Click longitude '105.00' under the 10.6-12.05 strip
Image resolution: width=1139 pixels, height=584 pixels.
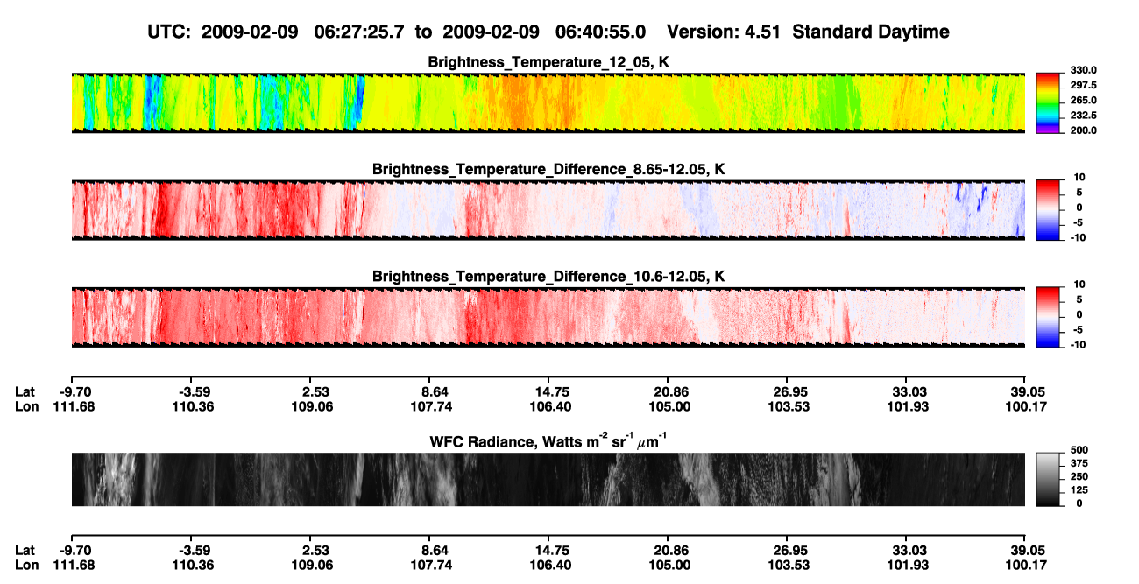click(x=670, y=406)
